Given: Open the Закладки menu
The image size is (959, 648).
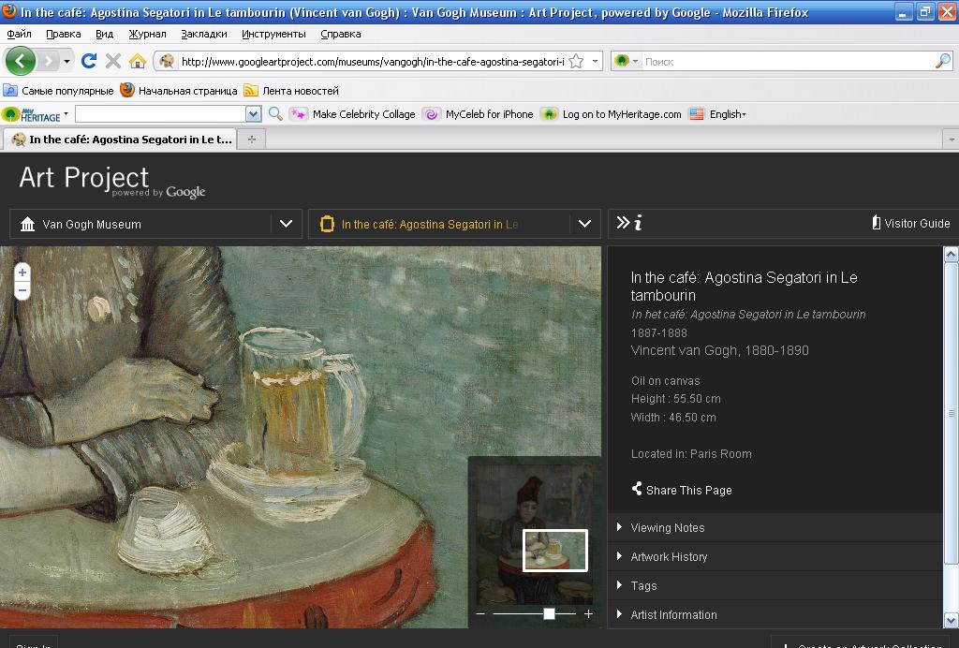Looking at the screenshot, I should 203,34.
